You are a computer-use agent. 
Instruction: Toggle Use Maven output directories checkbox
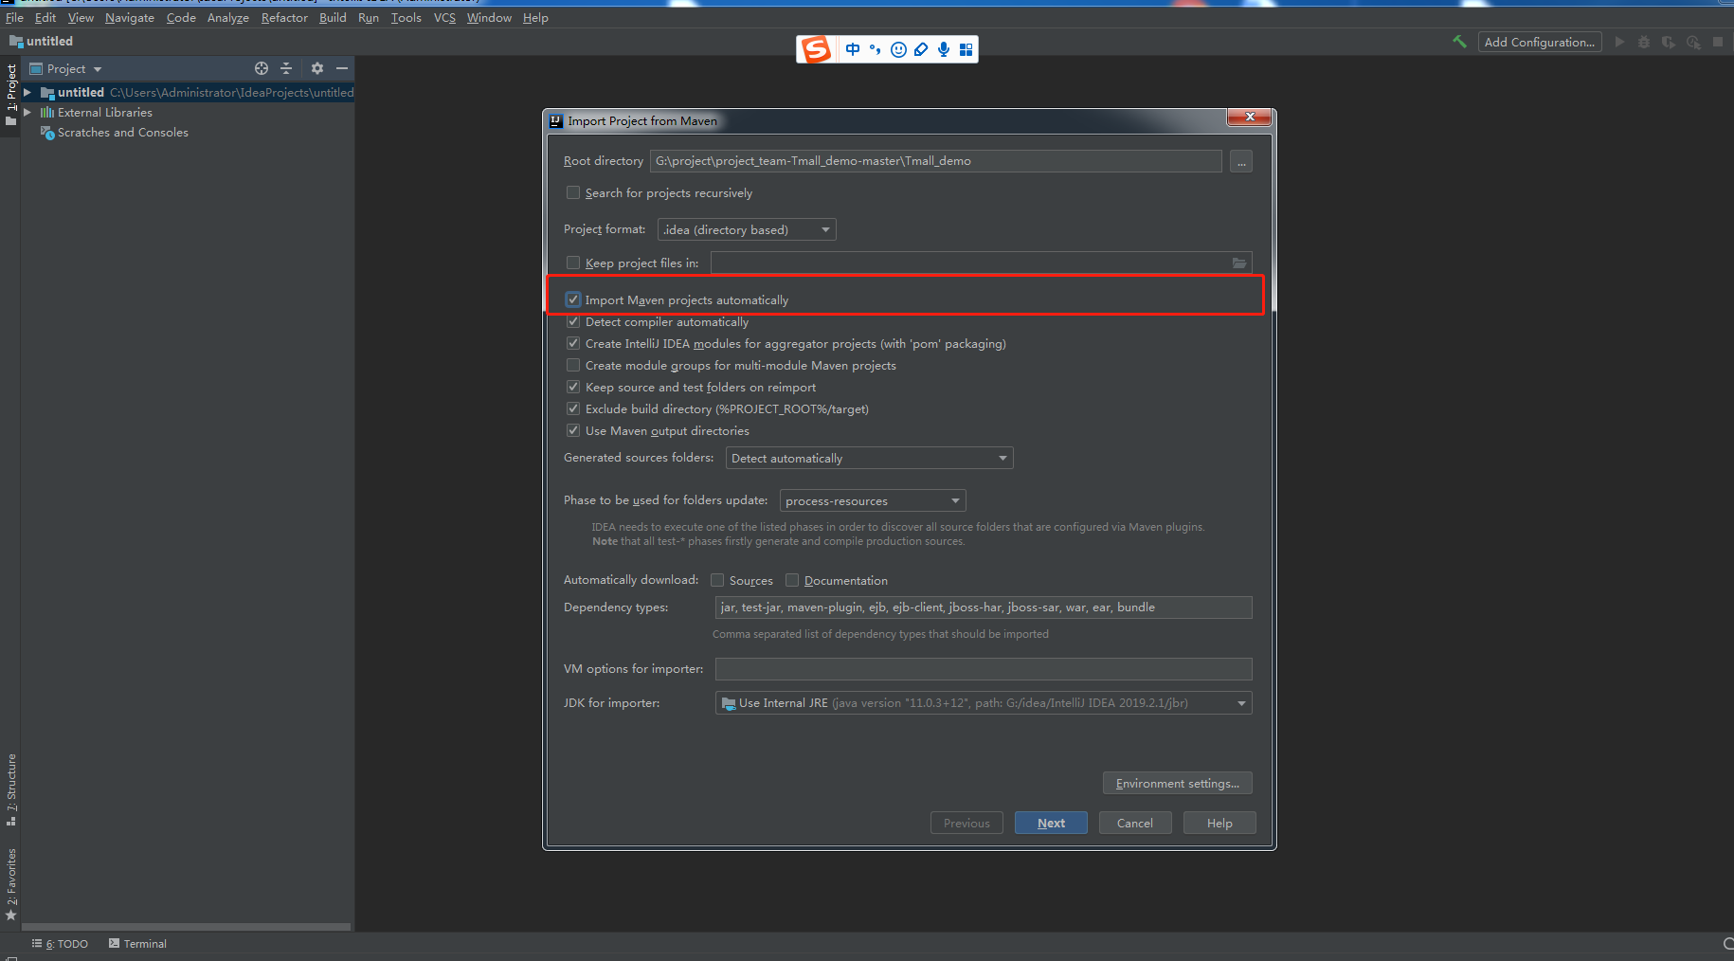(x=573, y=430)
